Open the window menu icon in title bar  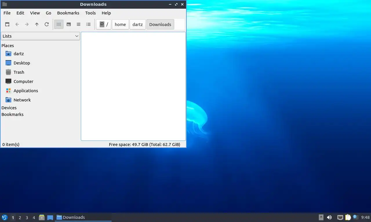tap(5, 4)
